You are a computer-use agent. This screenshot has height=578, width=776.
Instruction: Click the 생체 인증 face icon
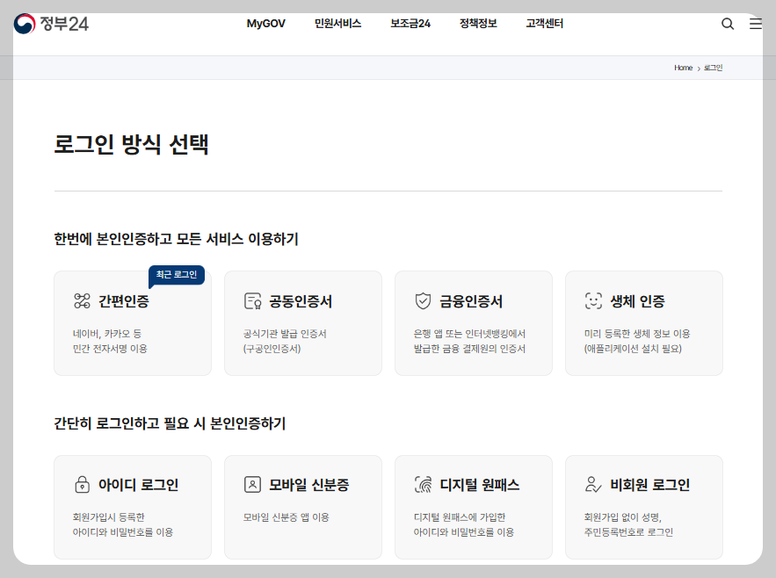(x=593, y=301)
